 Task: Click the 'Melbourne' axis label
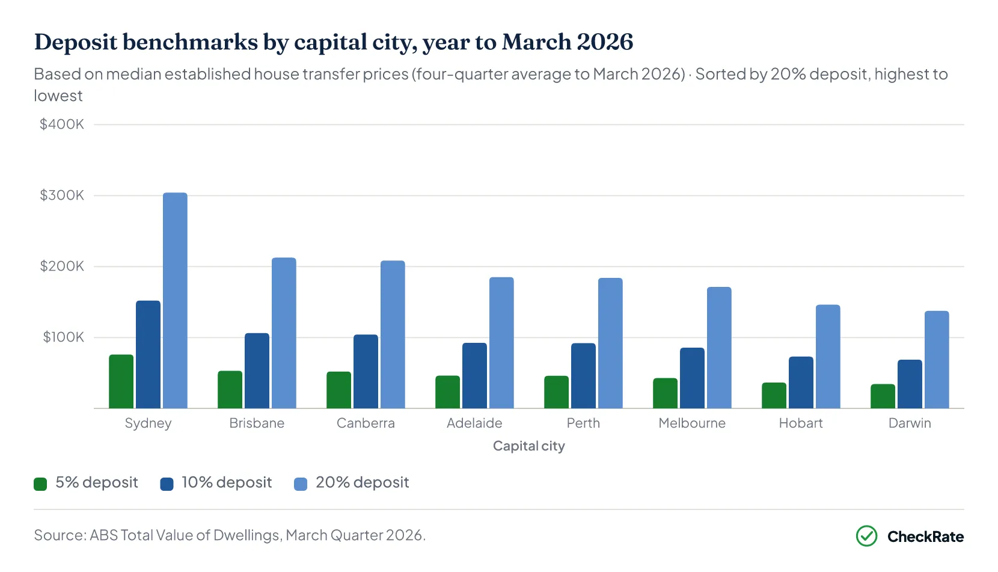tap(692, 423)
